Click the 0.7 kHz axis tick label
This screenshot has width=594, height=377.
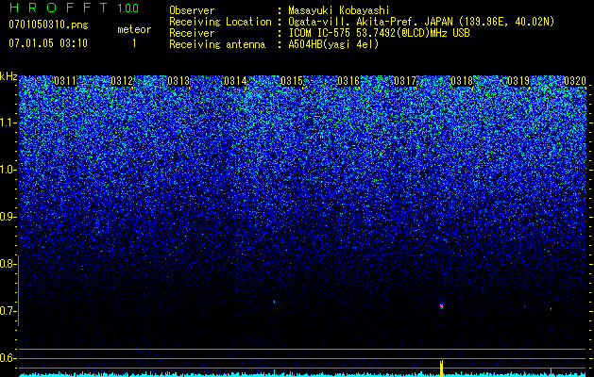pos(7,311)
